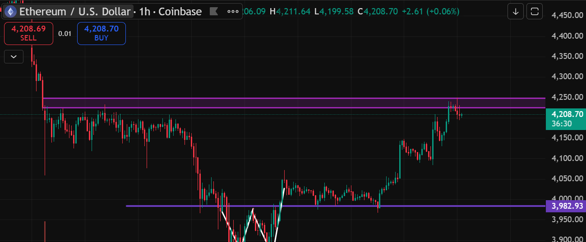Click the Coinbase exchange label
This screenshot has width=586, height=242.
[180, 12]
